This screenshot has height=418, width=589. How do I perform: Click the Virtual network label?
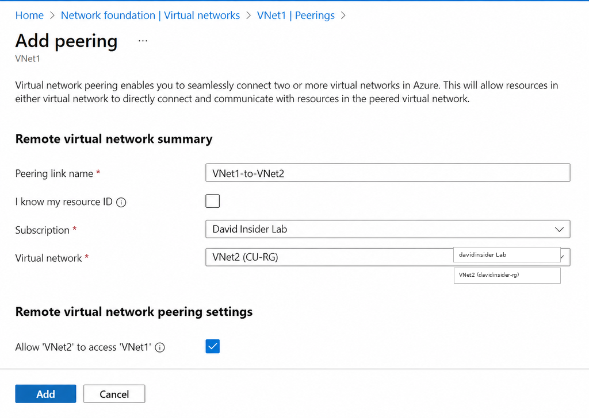point(48,258)
